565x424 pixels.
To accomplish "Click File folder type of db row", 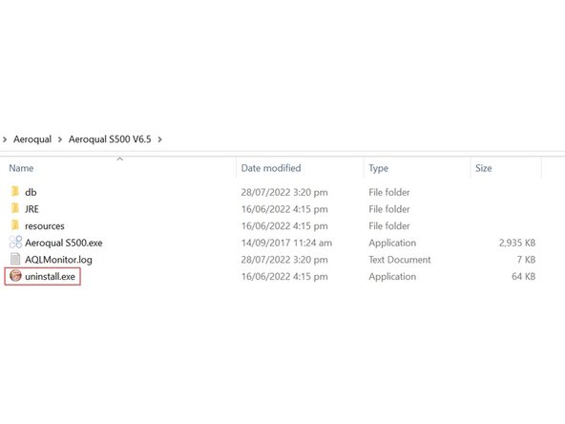I will [389, 192].
